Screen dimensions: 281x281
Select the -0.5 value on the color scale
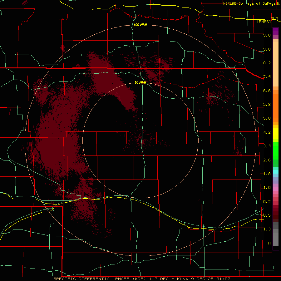point(266,215)
